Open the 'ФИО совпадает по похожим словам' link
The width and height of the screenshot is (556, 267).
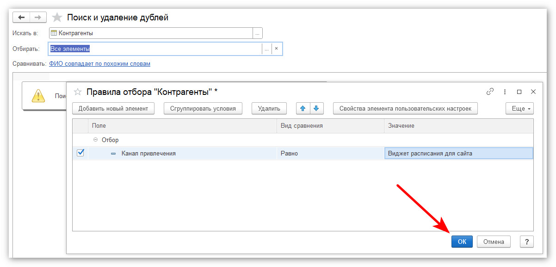(x=100, y=64)
